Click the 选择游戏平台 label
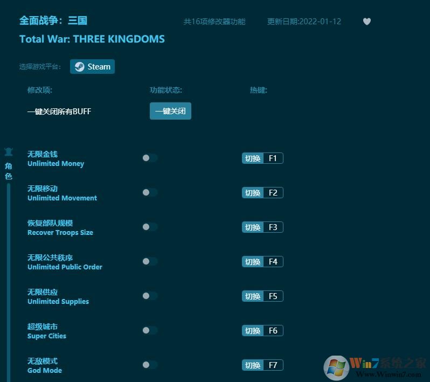The height and width of the screenshot is (382, 430). click(x=40, y=67)
